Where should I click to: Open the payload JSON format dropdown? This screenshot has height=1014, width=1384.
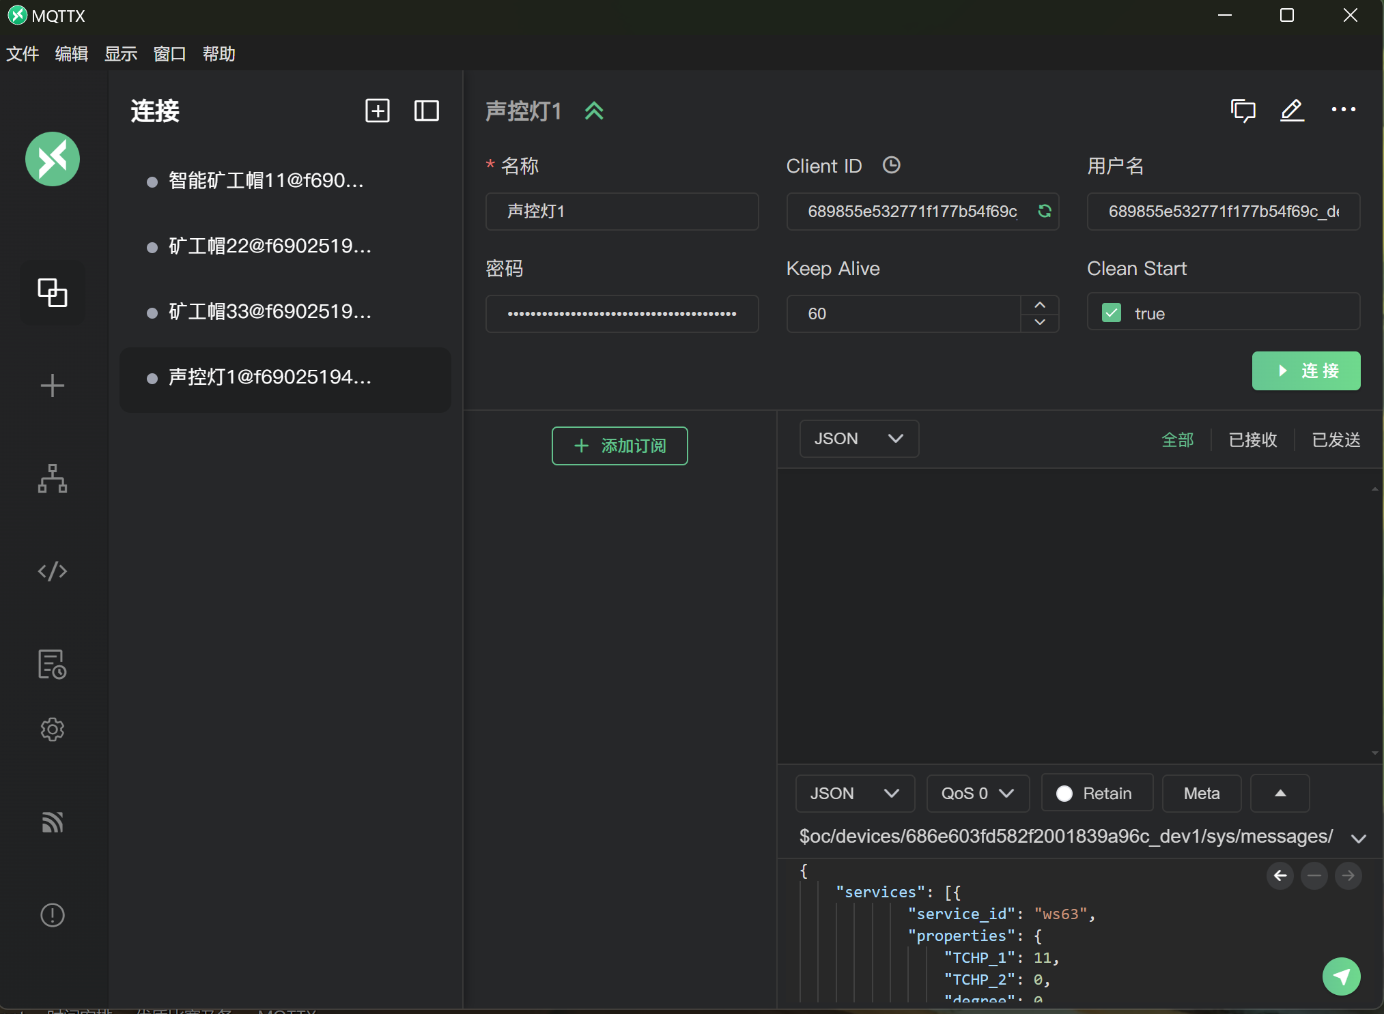855,793
